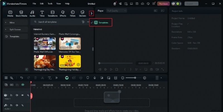Open the Full Quality dropdown
The height and width of the screenshot is (112, 223).
click(116, 11)
